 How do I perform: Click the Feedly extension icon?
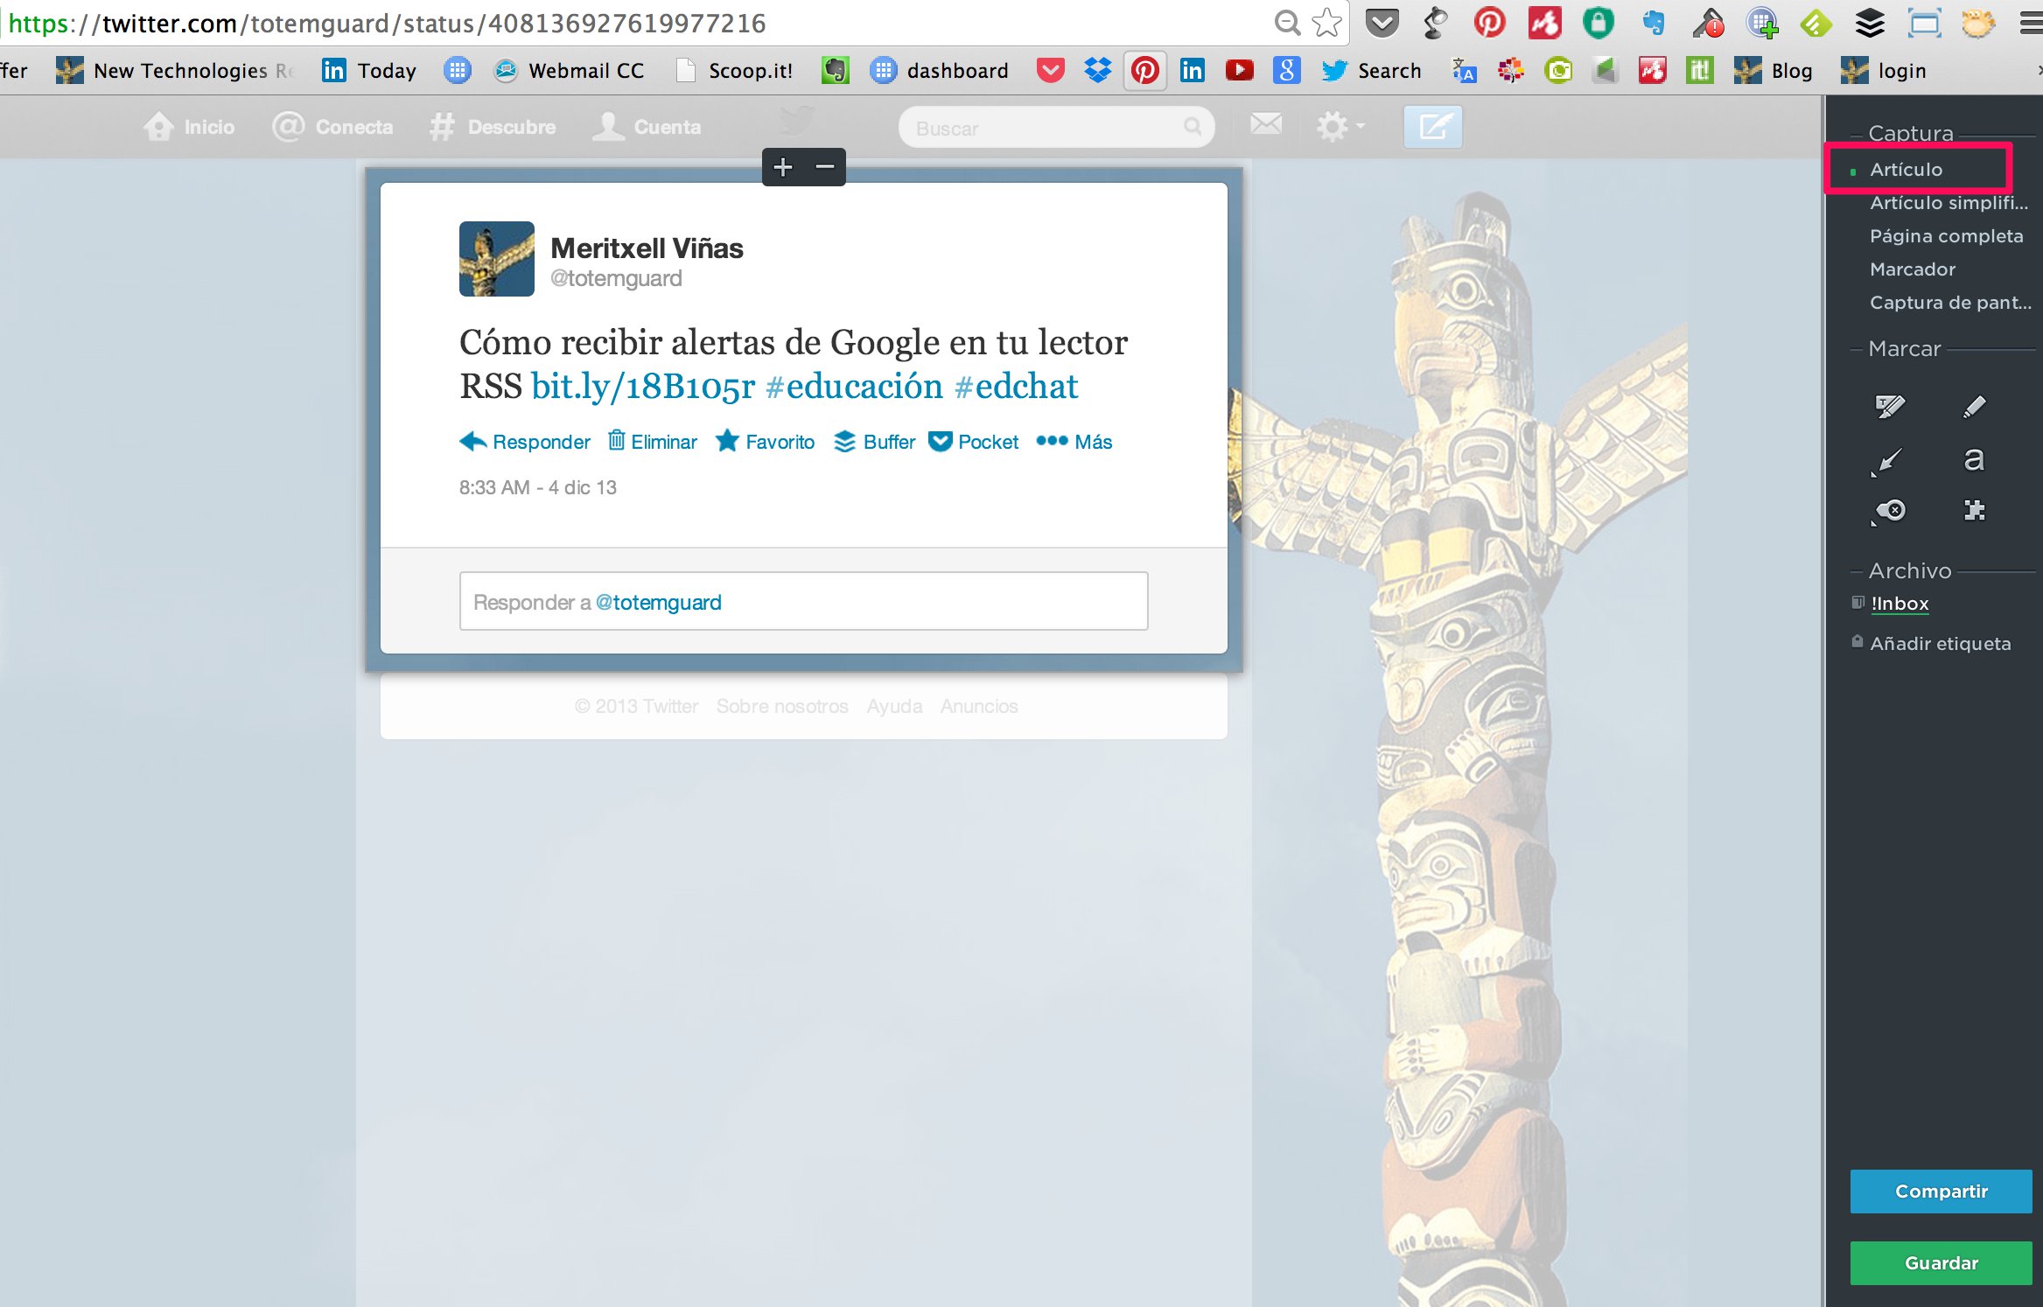(1816, 23)
